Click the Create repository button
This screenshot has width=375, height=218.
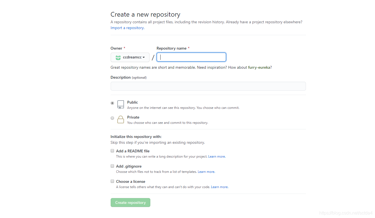point(130,202)
